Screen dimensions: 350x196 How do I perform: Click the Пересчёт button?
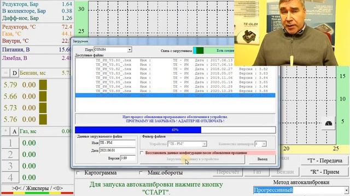(227, 172)
